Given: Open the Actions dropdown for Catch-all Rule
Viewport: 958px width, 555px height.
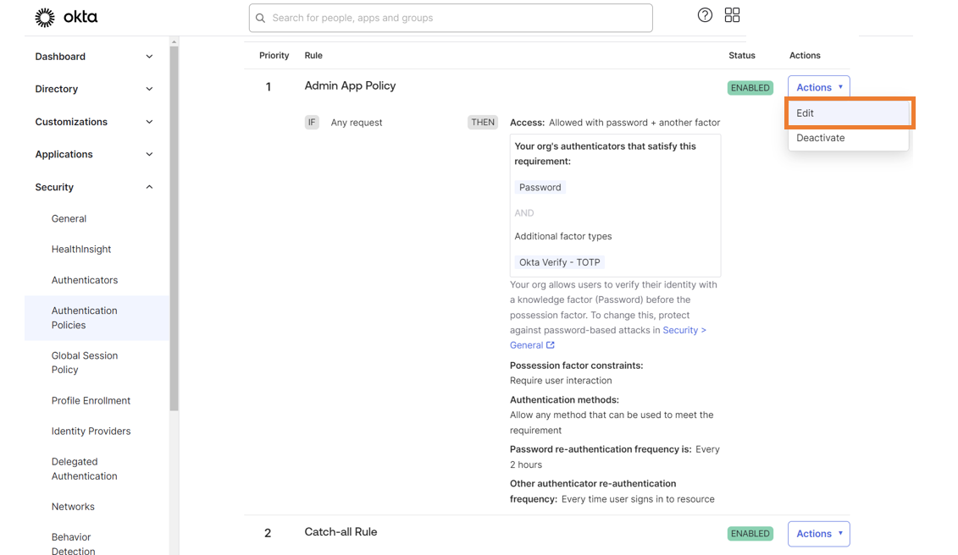Looking at the screenshot, I should coord(818,534).
